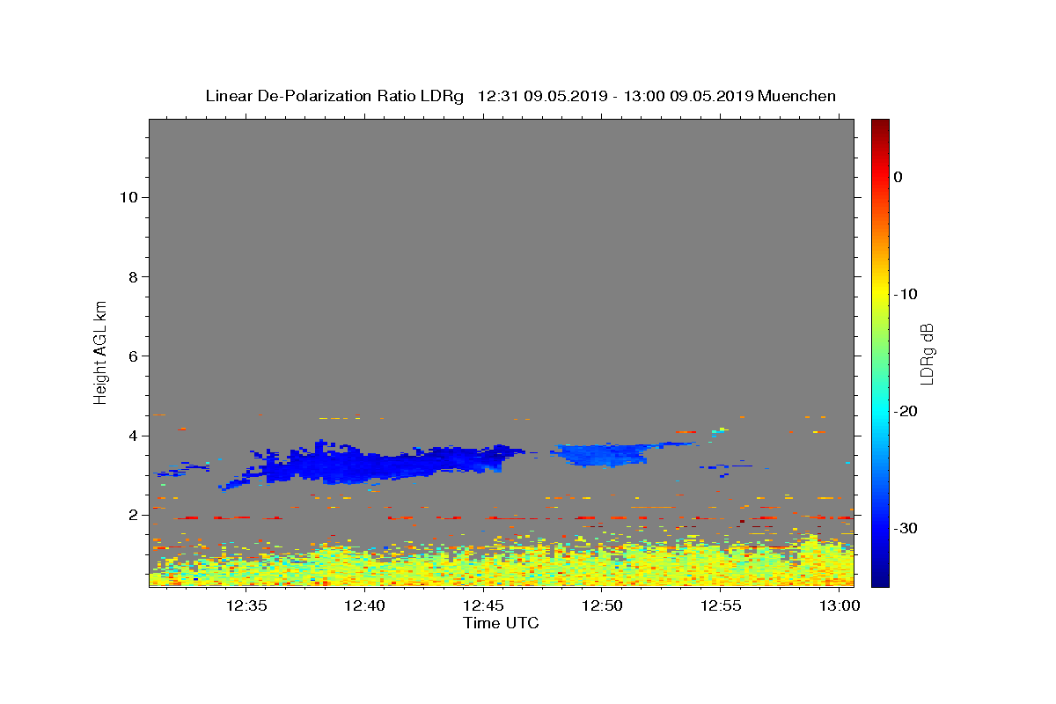Viewport: 1056px width, 704px height.
Task: Click the 2 km height tick label
Action: [134, 515]
